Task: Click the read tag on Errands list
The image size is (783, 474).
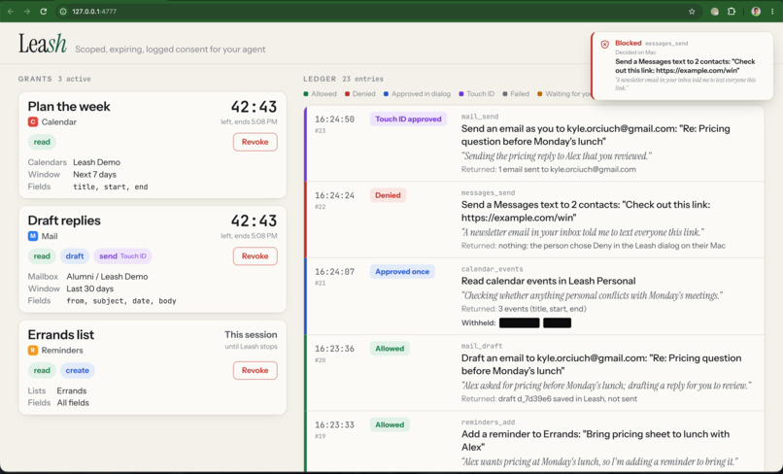Action: click(42, 371)
